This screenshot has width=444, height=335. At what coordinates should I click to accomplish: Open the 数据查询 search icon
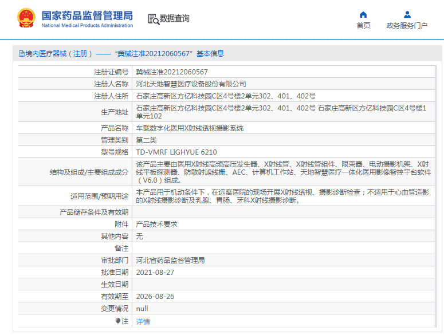154,19
